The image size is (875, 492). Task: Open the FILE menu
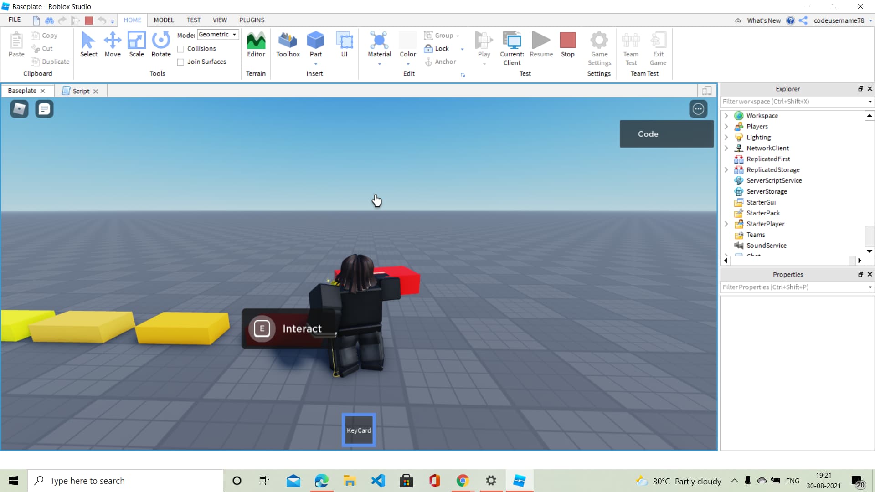pos(15,20)
